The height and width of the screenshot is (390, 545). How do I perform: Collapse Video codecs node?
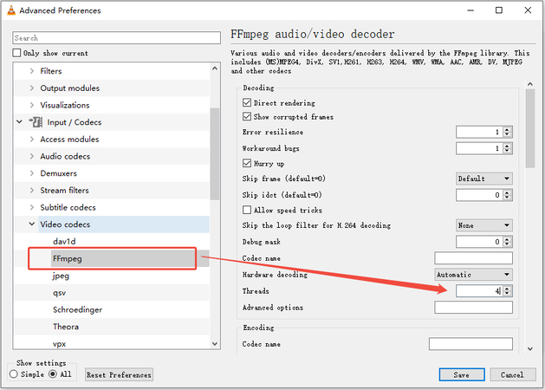tap(32, 224)
